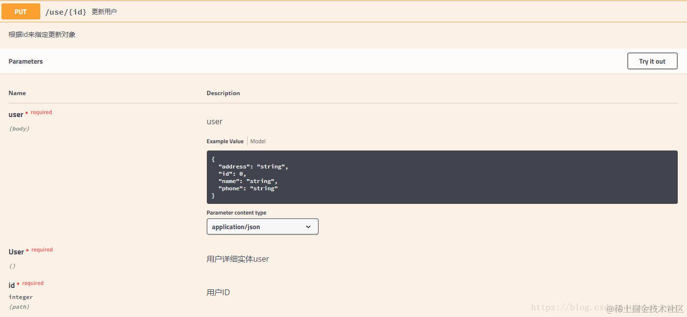Viewport: 687px width, 317px height.
Task: Click the chevron arrow in application/json select
Action: pos(308,227)
